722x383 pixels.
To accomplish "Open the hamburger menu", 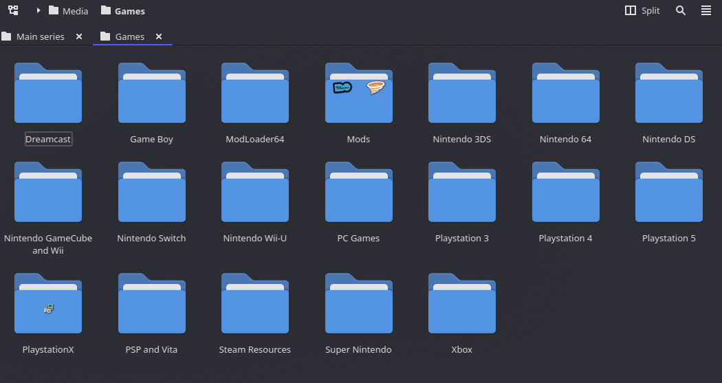I will pyautogui.click(x=705, y=10).
